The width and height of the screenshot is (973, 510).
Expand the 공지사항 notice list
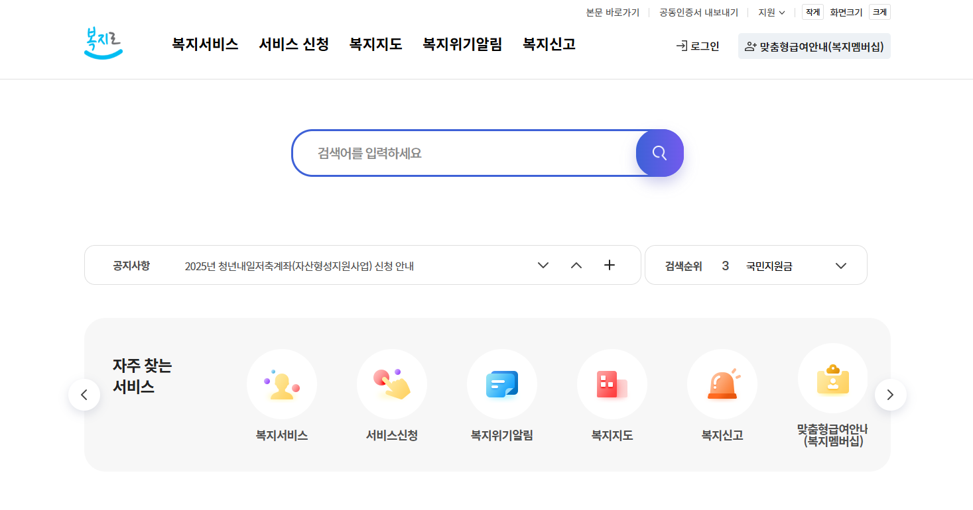click(543, 265)
